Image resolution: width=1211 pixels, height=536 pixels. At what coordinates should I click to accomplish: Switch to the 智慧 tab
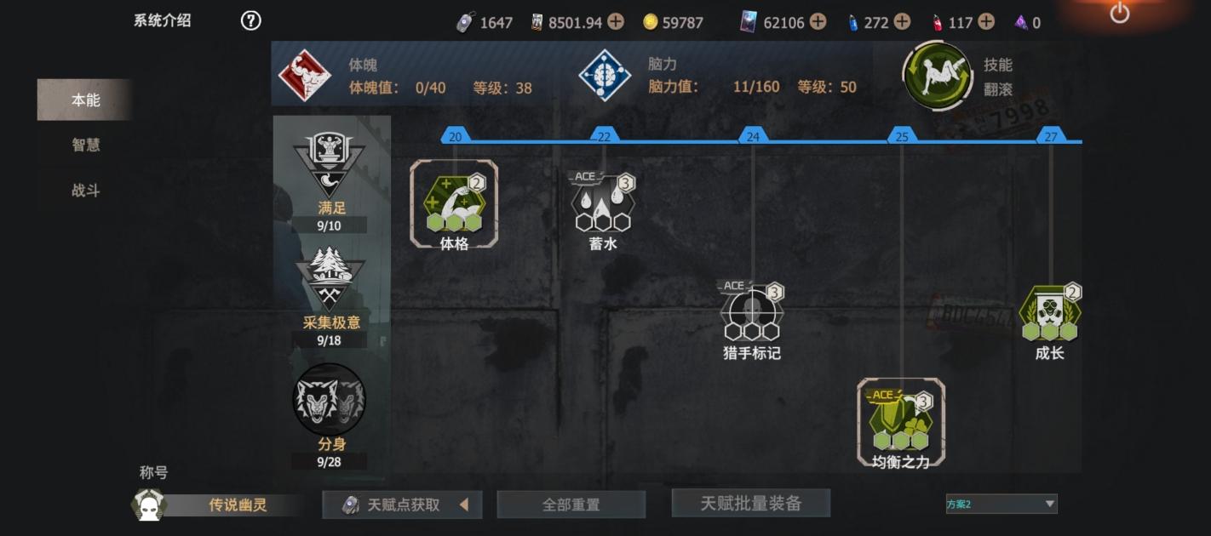click(x=85, y=145)
